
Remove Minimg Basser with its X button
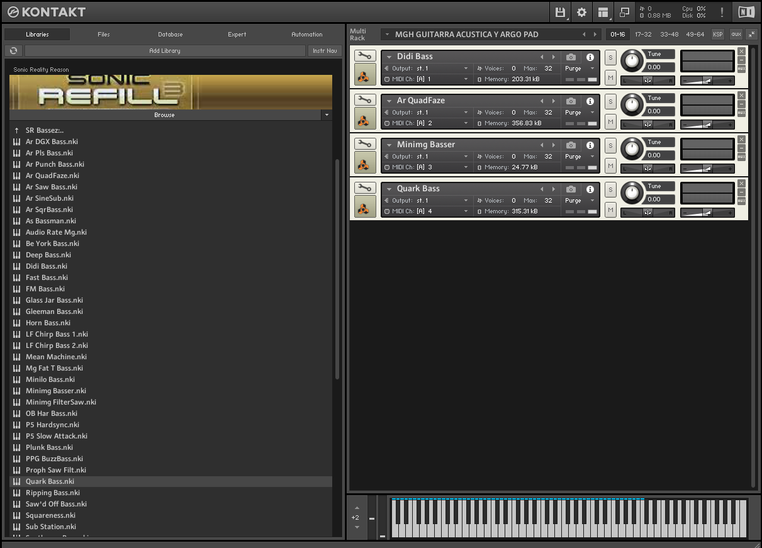741,140
